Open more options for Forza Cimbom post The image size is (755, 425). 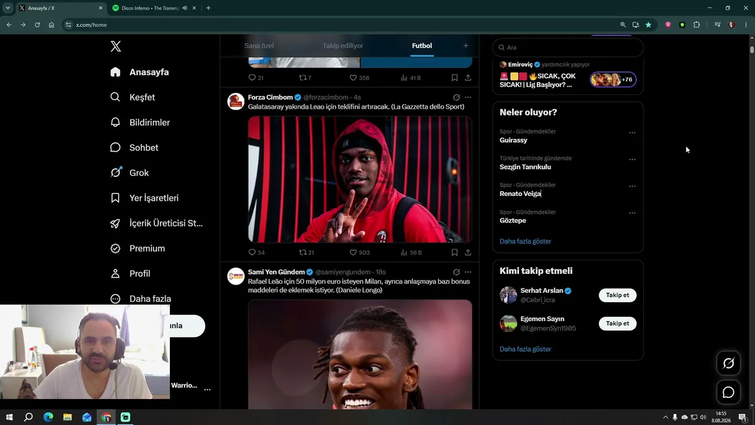click(468, 97)
